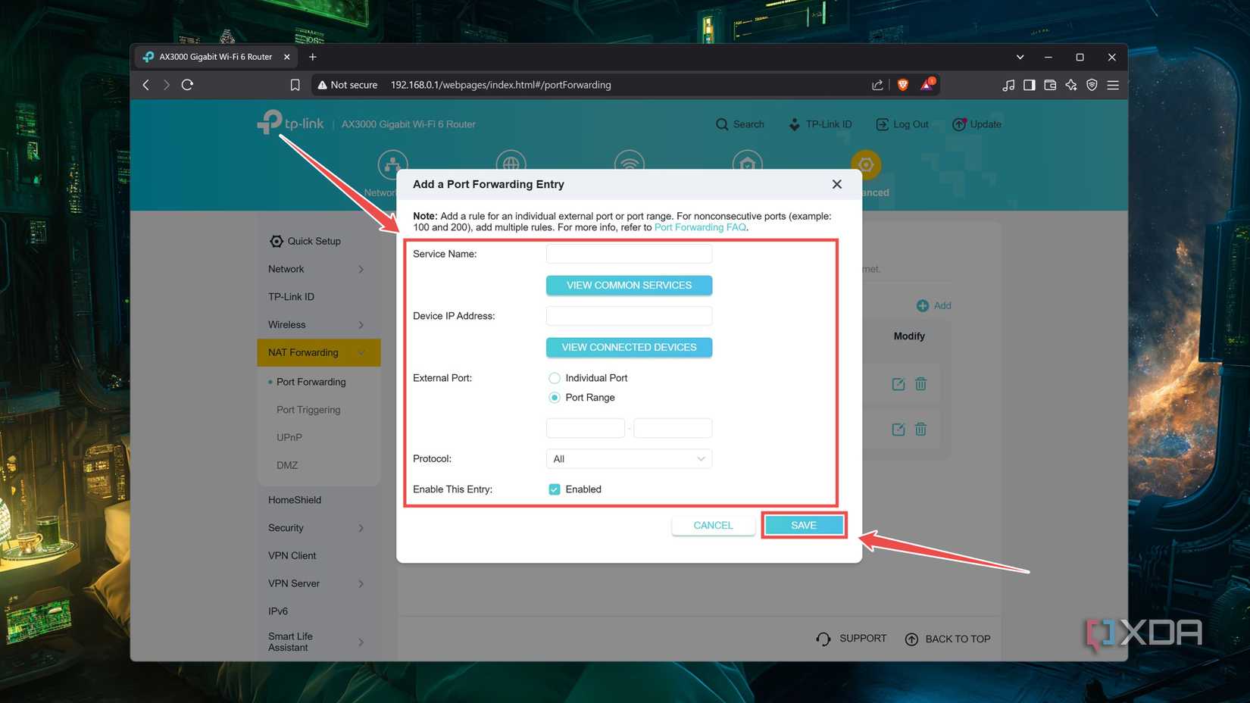Click the Quick Setup gear icon
1250x703 pixels.
pyautogui.click(x=277, y=241)
